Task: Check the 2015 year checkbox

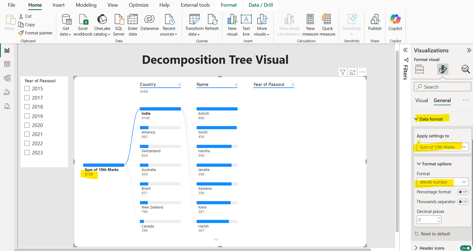Action: 27,88
